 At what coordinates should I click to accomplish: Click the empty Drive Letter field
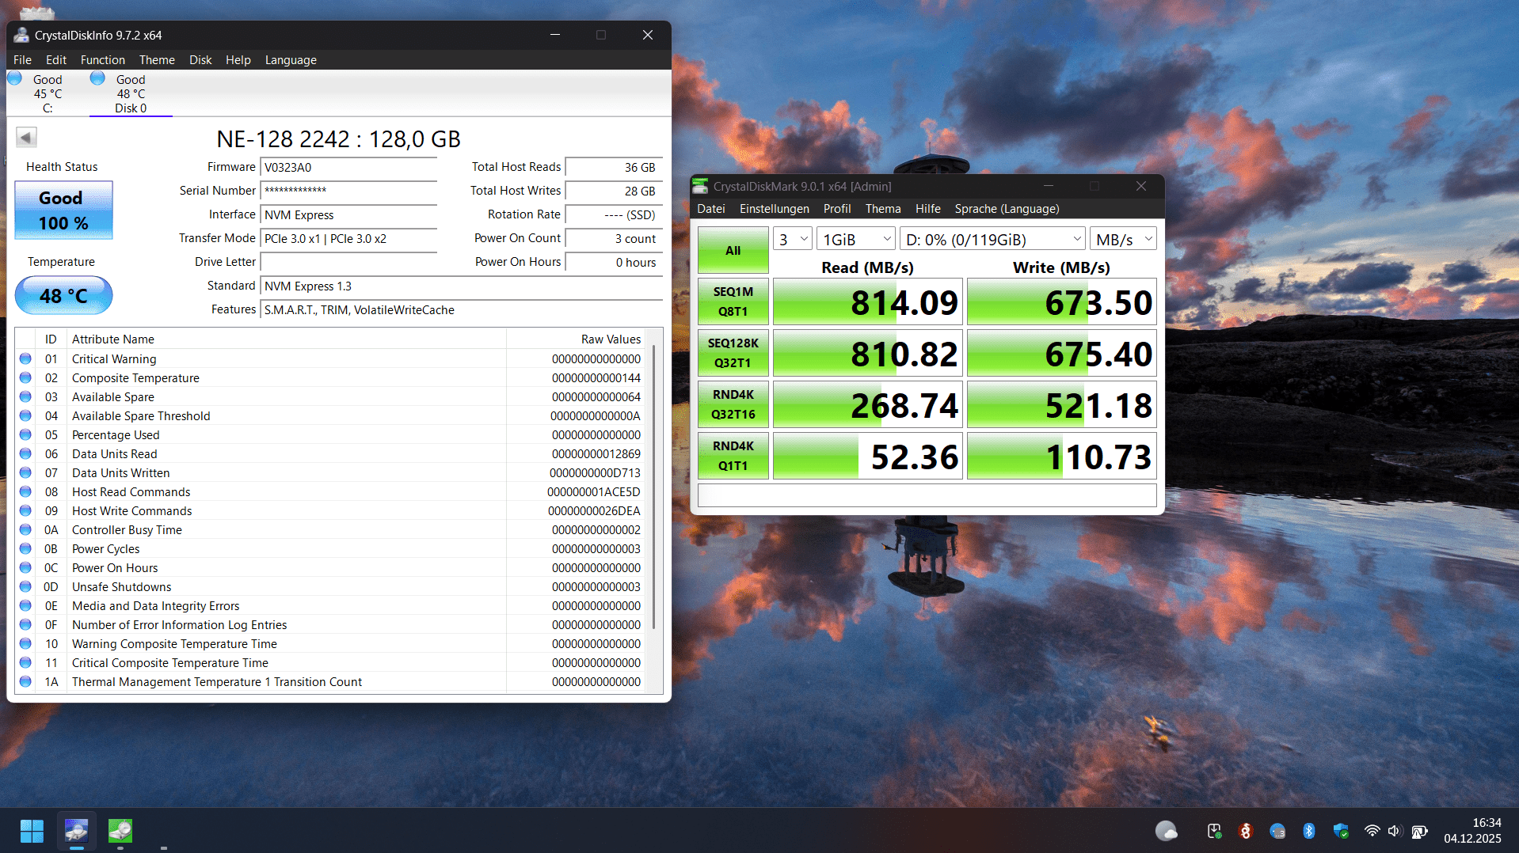(348, 262)
